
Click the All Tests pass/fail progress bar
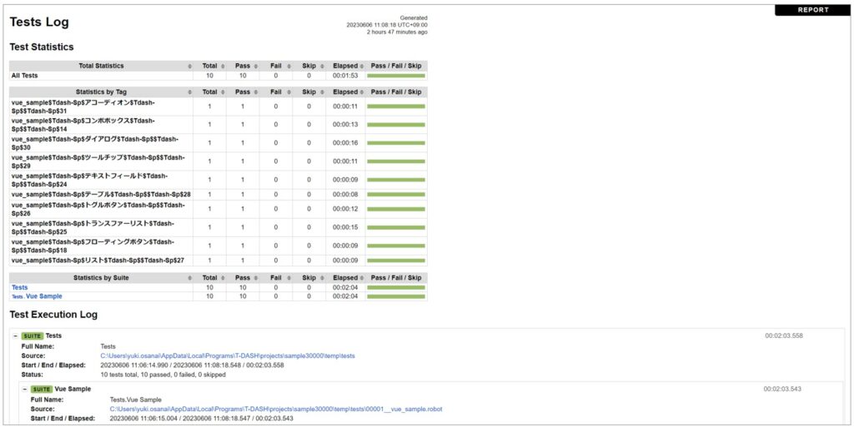point(396,76)
